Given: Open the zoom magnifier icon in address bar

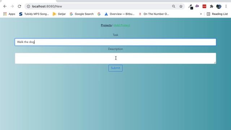Looking at the screenshot, I should click(x=174, y=6).
